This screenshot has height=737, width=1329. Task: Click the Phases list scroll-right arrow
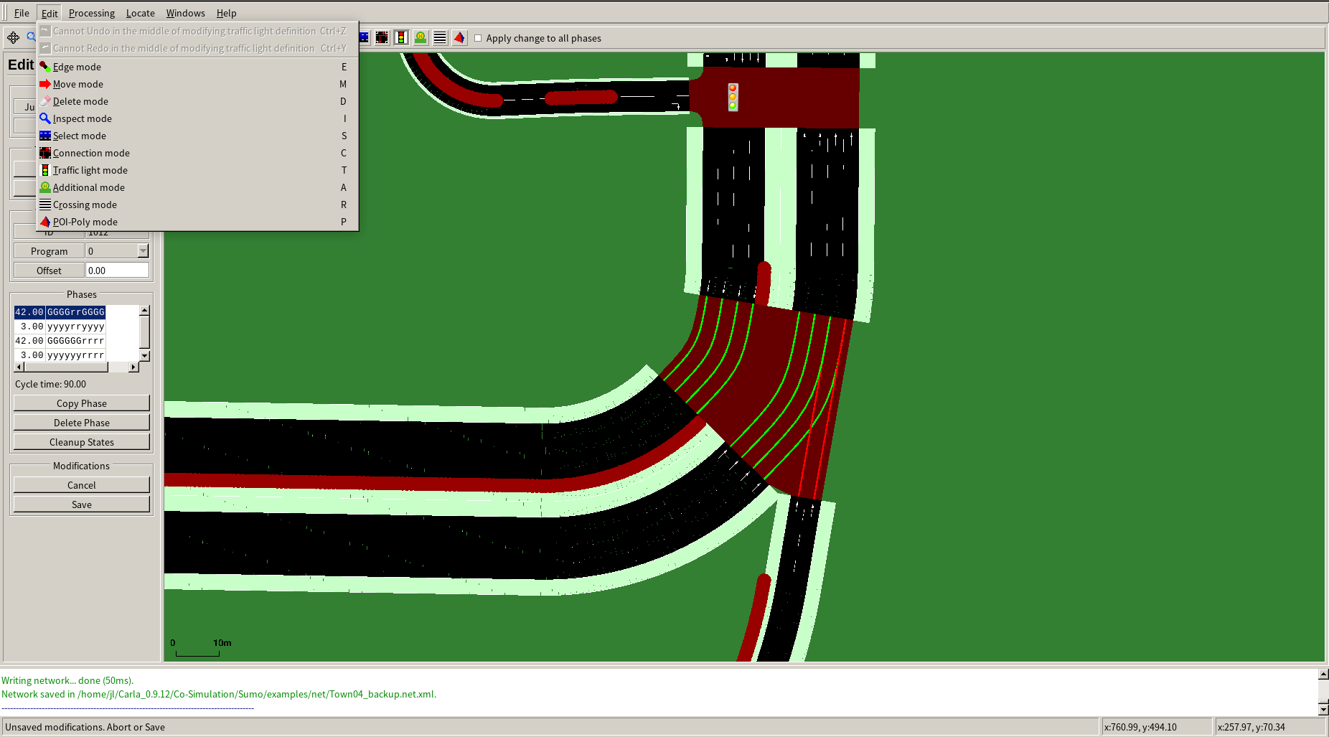133,367
